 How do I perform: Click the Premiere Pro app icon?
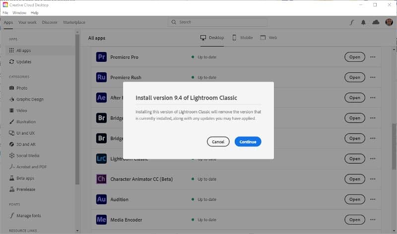click(x=101, y=57)
